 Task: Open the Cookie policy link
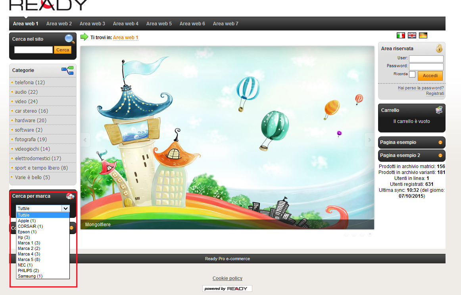pyautogui.click(x=228, y=278)
